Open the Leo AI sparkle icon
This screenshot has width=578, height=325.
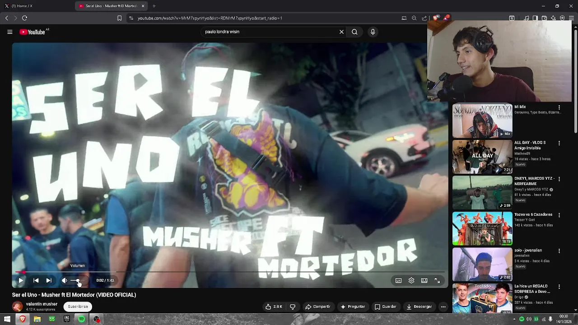click(553, 18)
